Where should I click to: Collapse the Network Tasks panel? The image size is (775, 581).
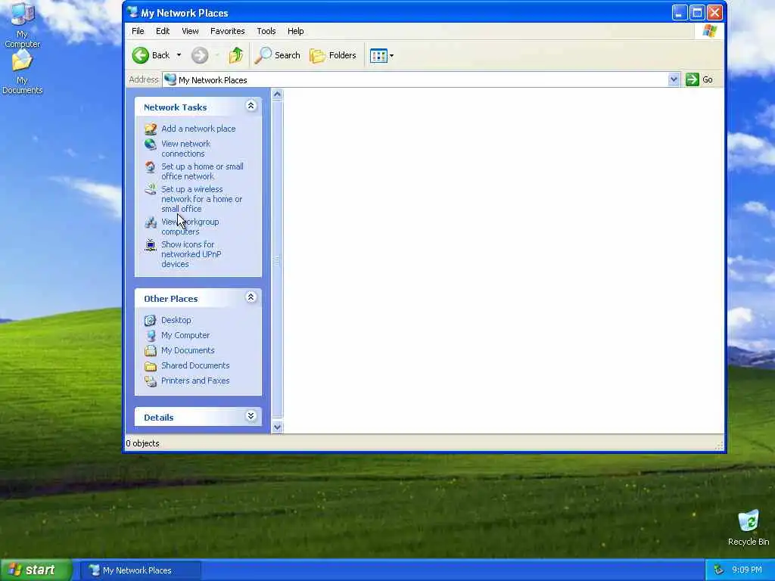click(251, 106)
